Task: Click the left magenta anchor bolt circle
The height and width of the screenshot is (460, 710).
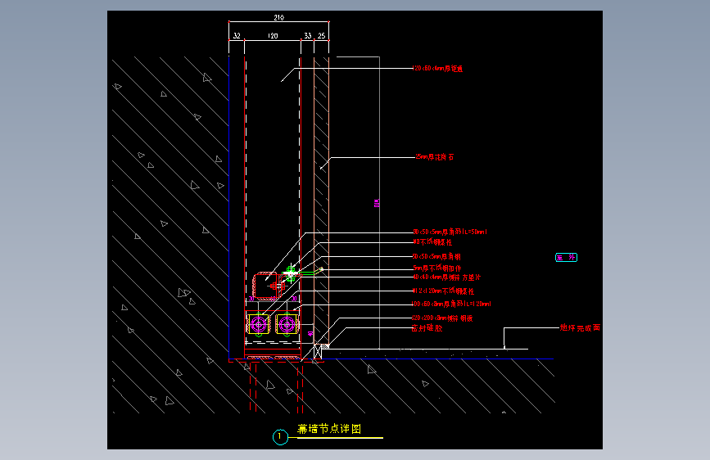Action: pyautogui.click(x=259, y=325)
